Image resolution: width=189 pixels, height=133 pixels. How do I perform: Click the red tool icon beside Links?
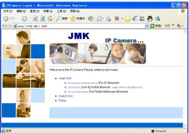tap(179, 26)
